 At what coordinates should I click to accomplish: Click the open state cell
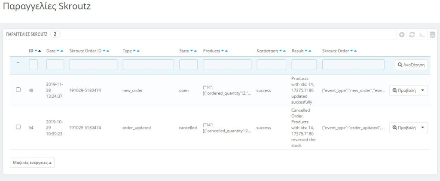pos(184,91)
